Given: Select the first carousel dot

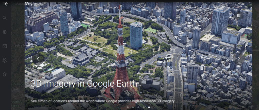Looking at the screenshot, I should [x=127, y=107].
